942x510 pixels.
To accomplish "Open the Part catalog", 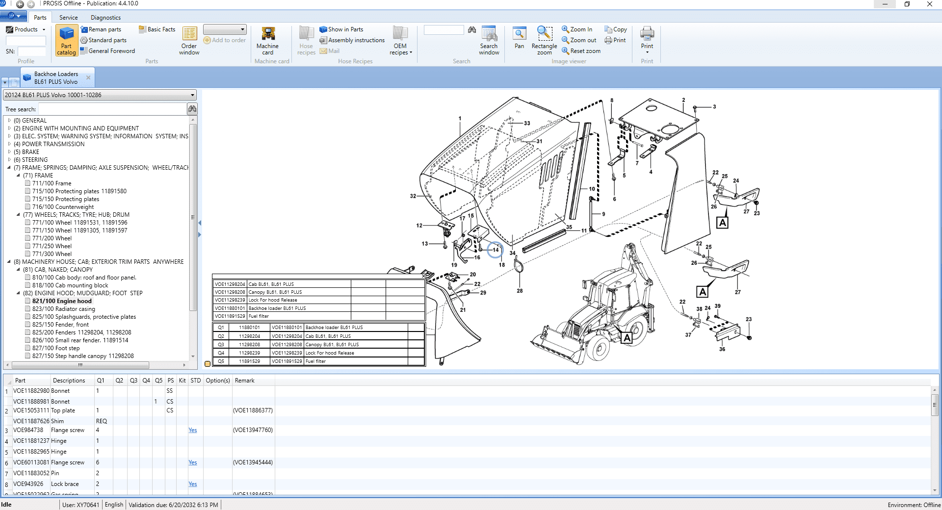I will (66, 41).
